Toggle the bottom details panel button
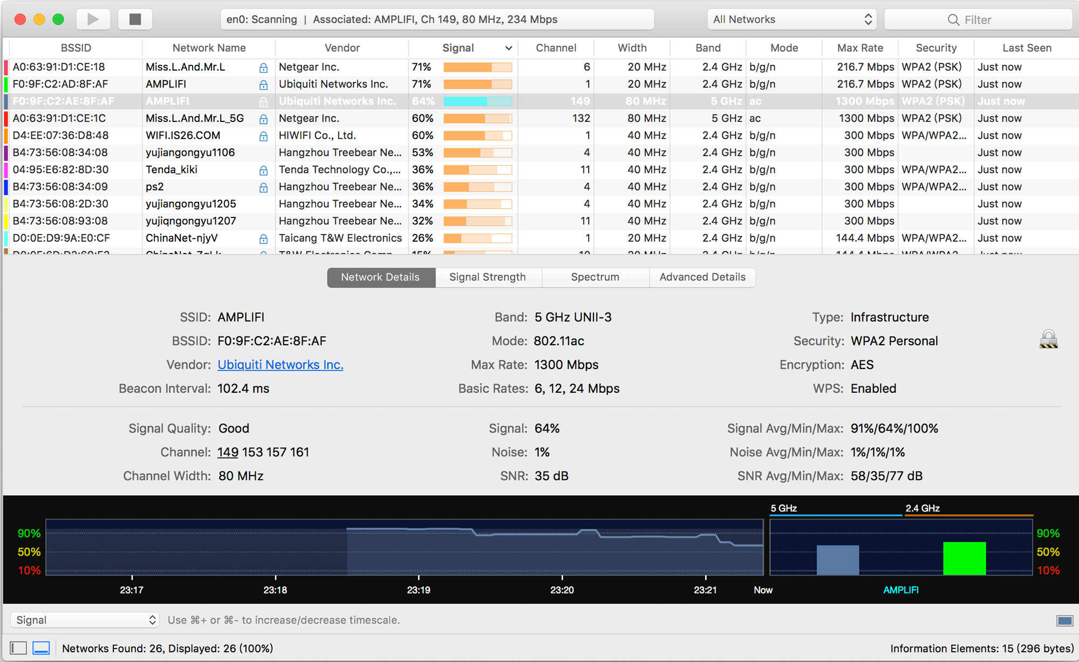 (x=42, y=648)
